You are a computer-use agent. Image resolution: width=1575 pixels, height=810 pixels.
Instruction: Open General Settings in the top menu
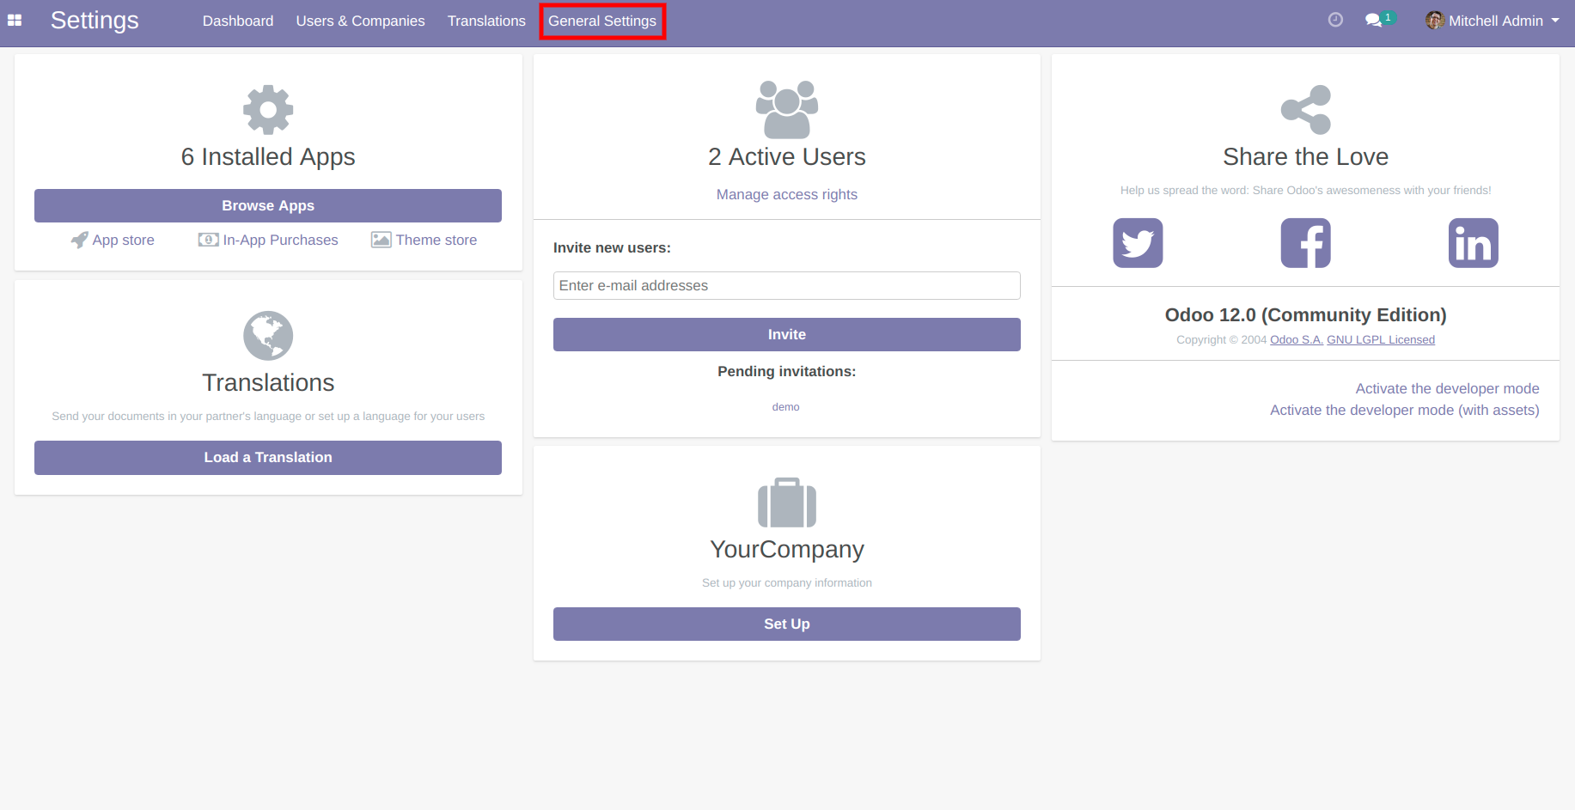[602, 21]
